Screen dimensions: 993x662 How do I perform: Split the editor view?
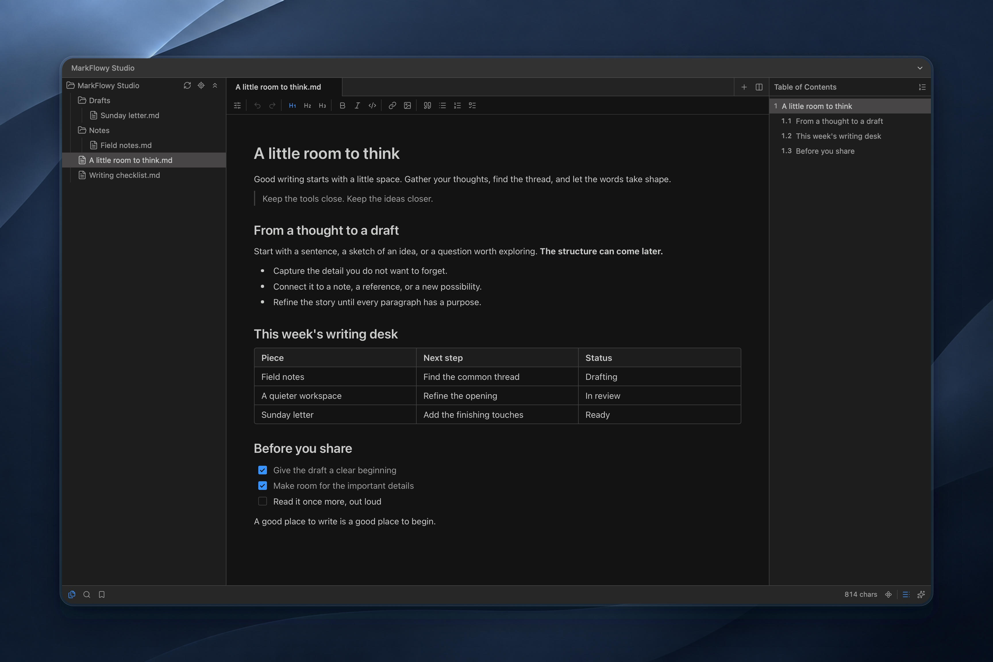click(759, 87)
